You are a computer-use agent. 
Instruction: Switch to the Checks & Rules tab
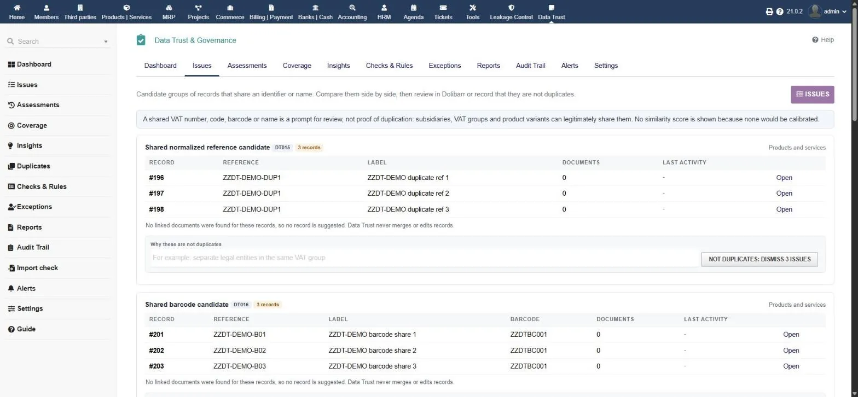[389, 66]
